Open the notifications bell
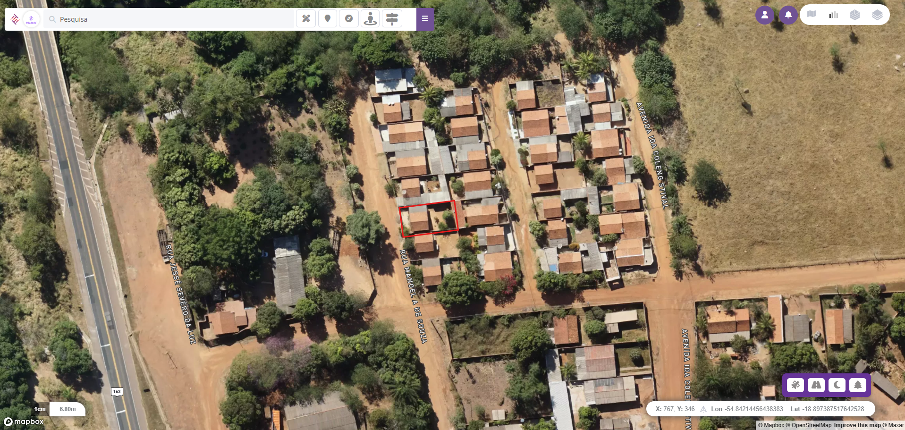 point(788,15)
